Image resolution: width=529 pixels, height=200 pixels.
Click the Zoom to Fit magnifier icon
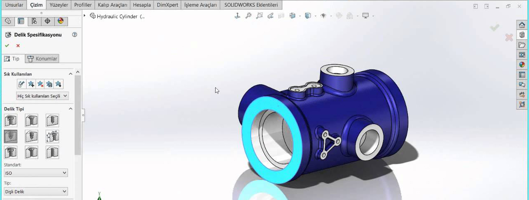pyautogui.click(x=248, y=16)
